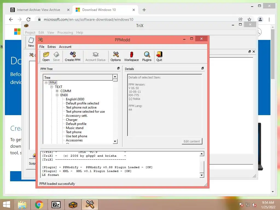
Task: Click the Chrome address bar URL
Action: click(x=88, y=19)
